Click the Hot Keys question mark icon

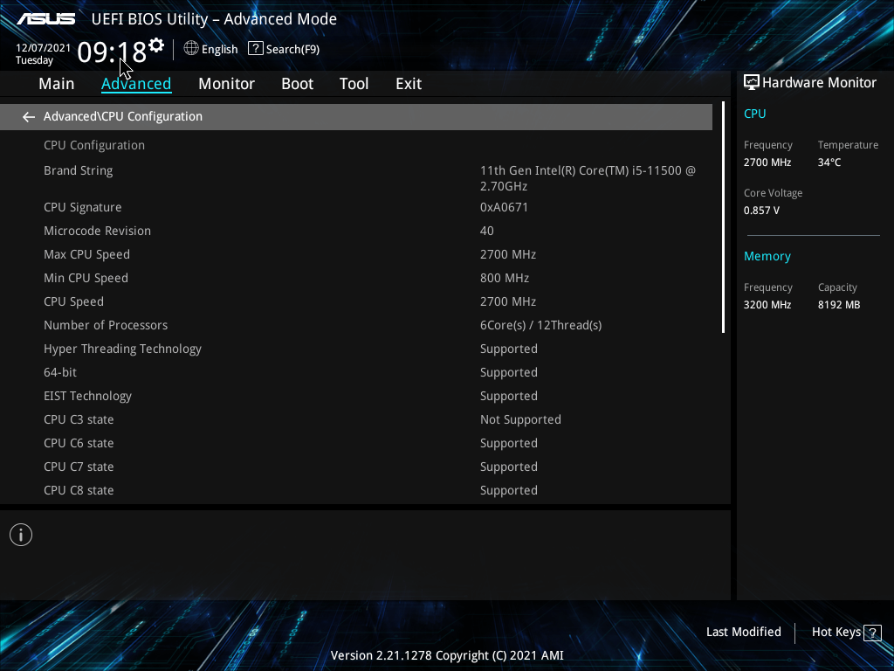pos(872,633)
